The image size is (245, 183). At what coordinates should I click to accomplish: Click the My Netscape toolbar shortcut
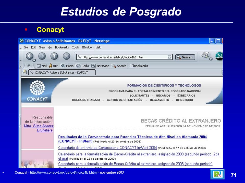coord(100,66)
